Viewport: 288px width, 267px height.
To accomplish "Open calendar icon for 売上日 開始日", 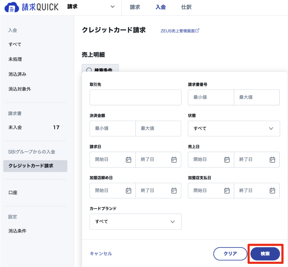I will pos(227,160).
